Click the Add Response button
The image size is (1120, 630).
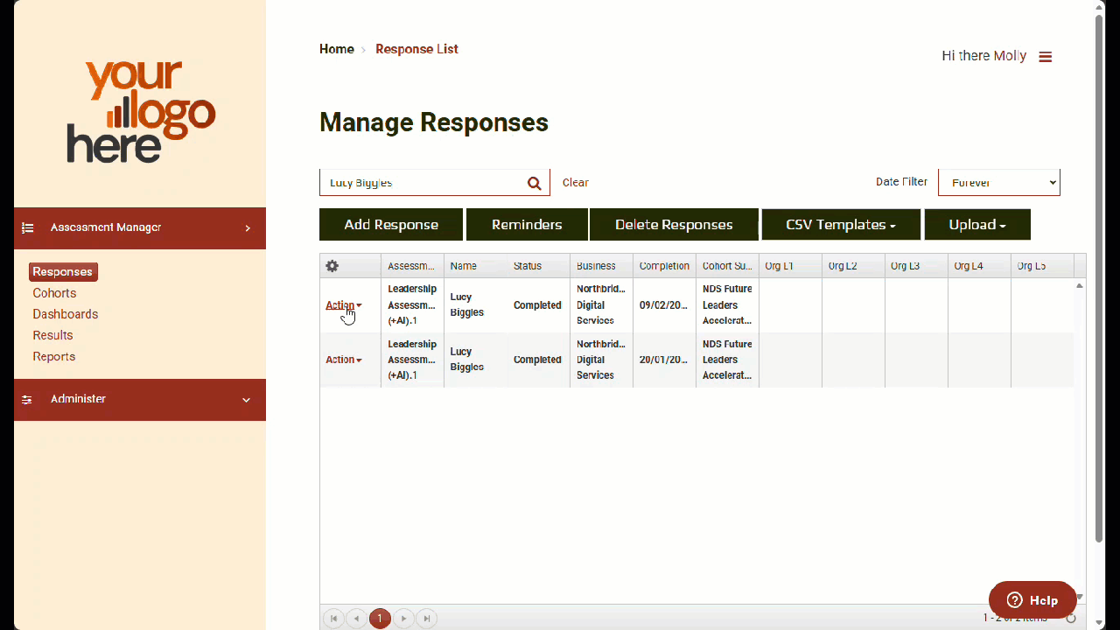pos(391,225)
